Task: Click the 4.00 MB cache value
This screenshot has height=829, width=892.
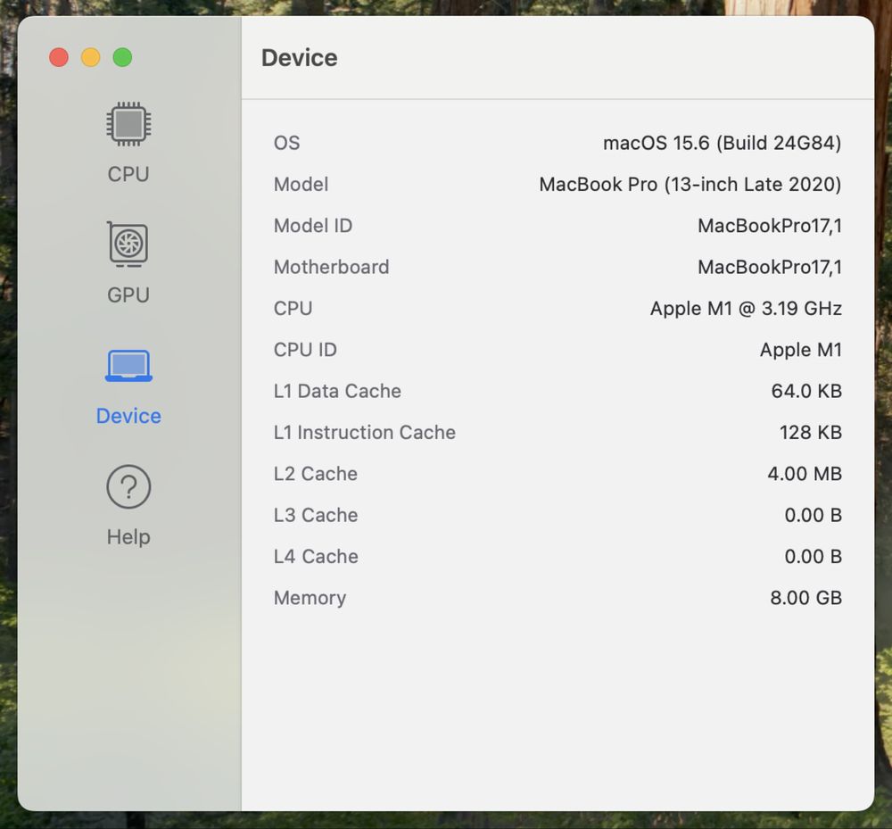Action: pyautogui.click(x=805, y=474)
